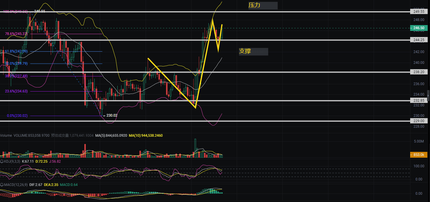Select the 0.0%(230.02) Fibonacci level label
The height and width of the screenshot is (202, 430).
coord(17,116)
